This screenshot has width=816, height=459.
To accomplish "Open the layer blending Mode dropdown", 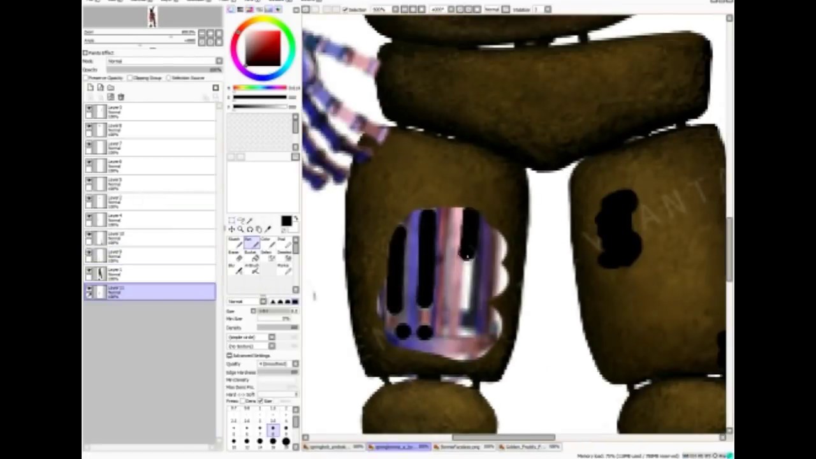I will [164, 61].
